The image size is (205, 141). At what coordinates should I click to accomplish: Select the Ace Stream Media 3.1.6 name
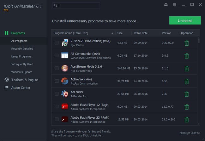[x=86, y=66]
